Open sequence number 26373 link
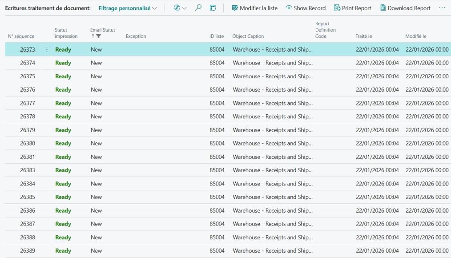Viewport: 451px width, 258px height. pyautogui.click(x=28, y=49)
